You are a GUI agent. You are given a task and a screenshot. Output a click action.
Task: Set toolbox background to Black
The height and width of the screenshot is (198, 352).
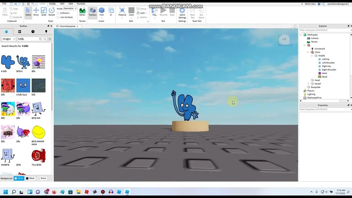(x=31, y=178)
